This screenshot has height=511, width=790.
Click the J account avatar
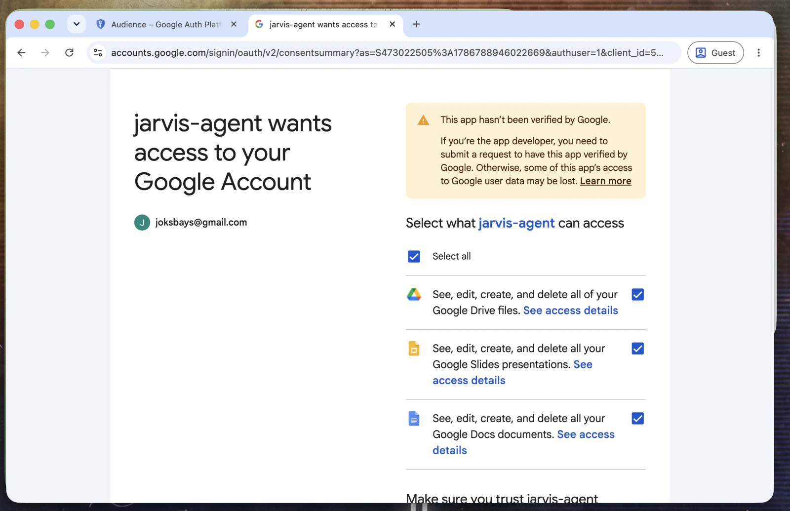[x=142, y=223]
